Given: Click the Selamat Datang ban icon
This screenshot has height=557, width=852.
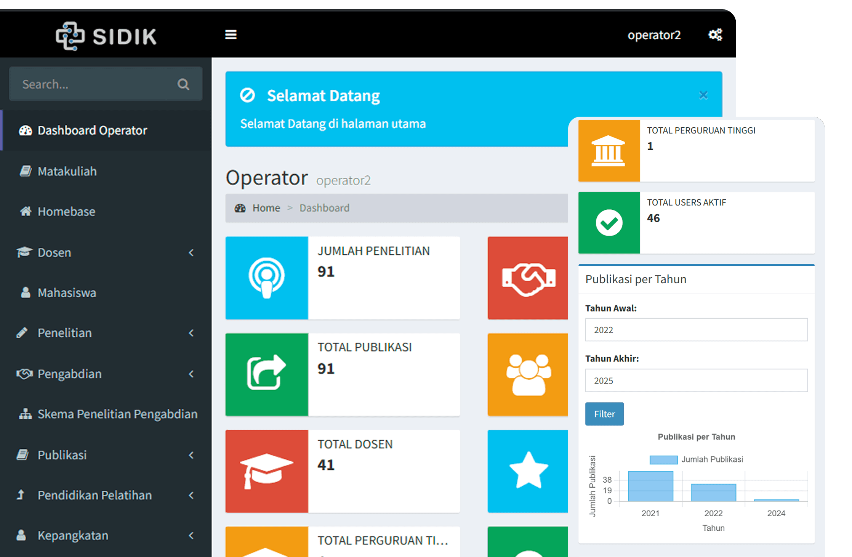Looking at the screenshot, I should click(247, 95).
